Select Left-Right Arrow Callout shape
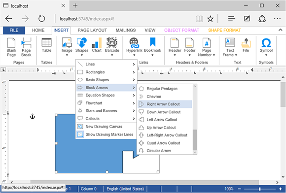Image resolution: width=286 pixels, height=193 pixels. (x=165, y=135)
